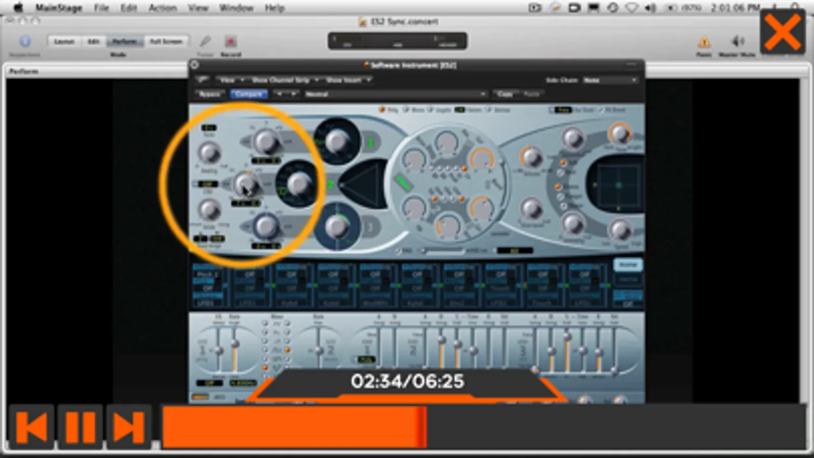Screen dimensions: 814x458
Task: Close the Software Instrument ES2 window
Action: 194,65
